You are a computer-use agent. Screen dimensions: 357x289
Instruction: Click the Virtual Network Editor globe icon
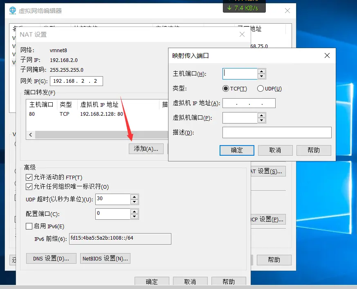(x=13, y=11)
